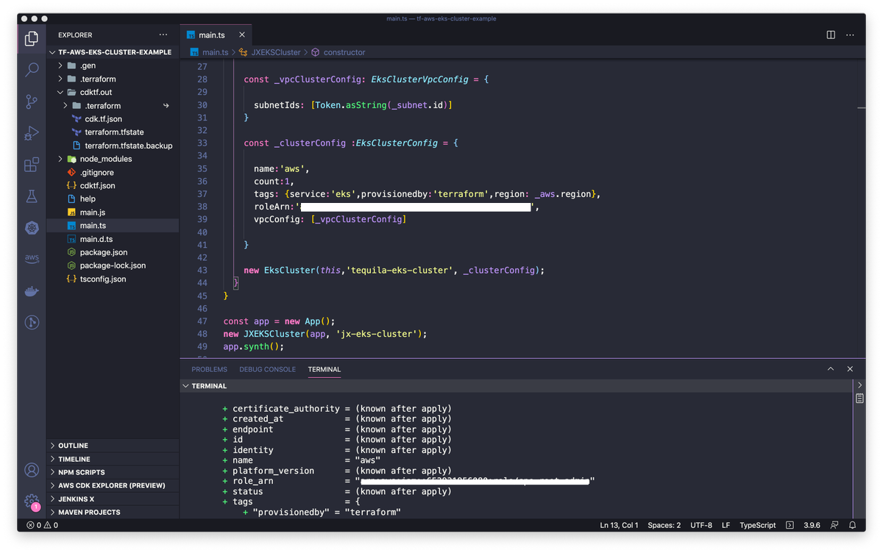Expand the OUTLINE section
Screen dimensions: 883x553
click(114, 446)
